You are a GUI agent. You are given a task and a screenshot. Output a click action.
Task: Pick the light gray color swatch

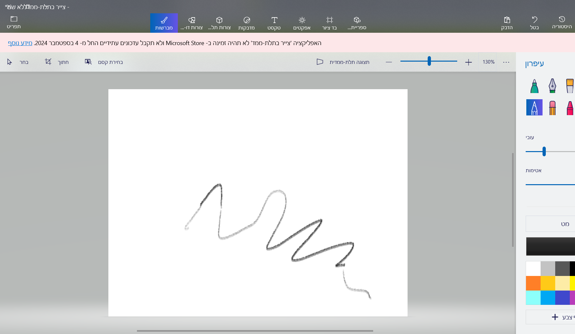[x=548, y=268]
